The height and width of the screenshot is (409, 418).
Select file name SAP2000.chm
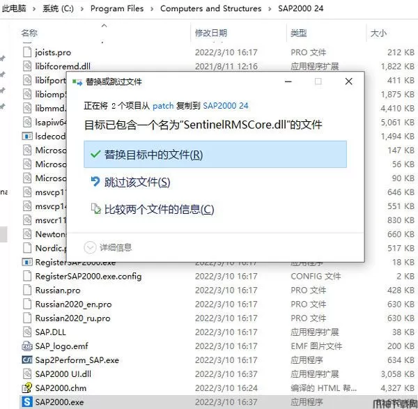[x=61, y=388]
